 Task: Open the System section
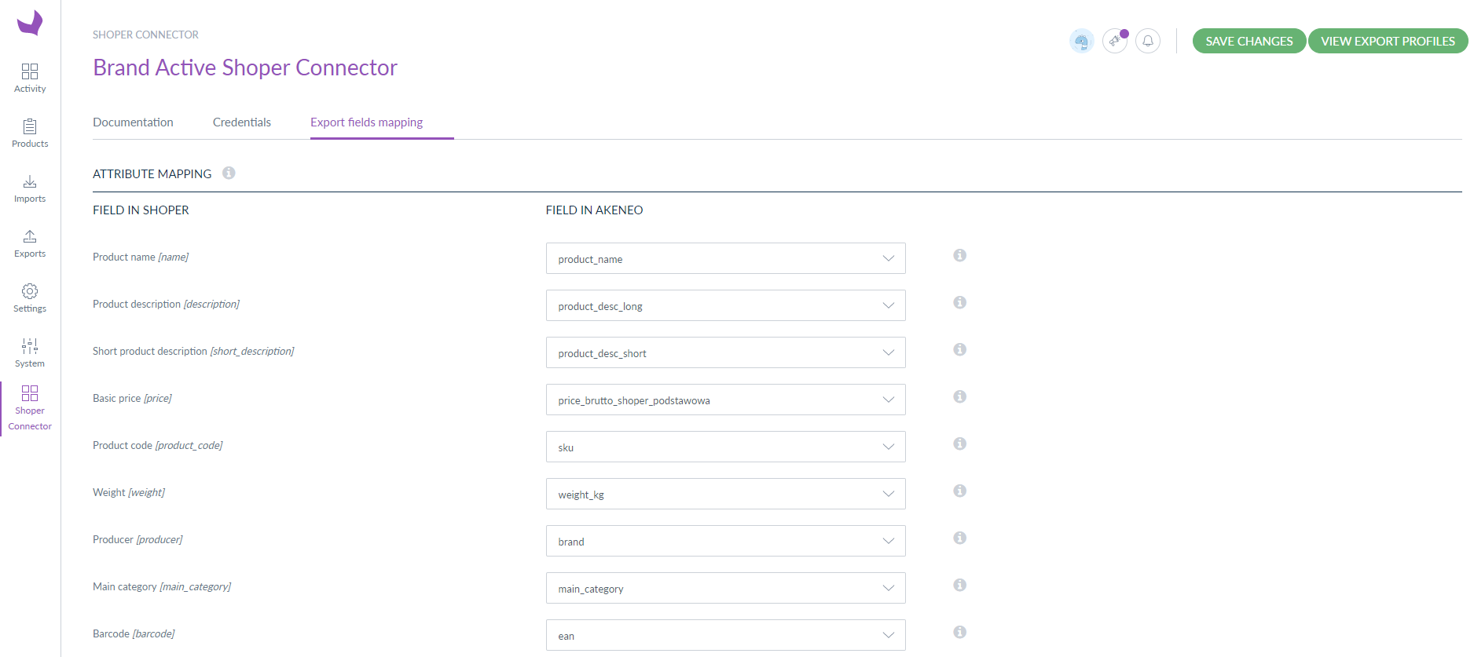click(x=30, y=353)
